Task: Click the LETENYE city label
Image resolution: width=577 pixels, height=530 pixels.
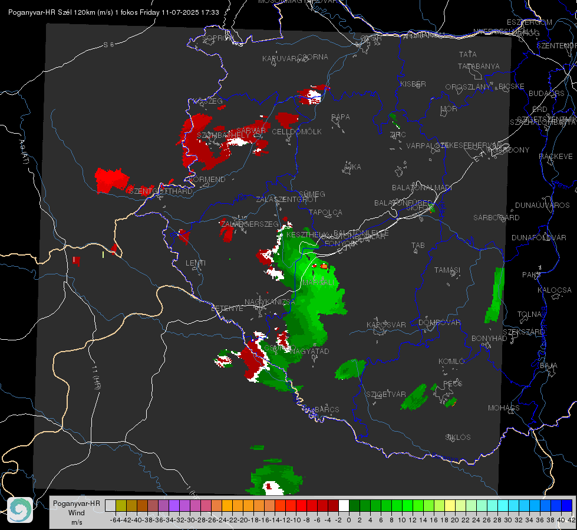Action: (227, 308)
